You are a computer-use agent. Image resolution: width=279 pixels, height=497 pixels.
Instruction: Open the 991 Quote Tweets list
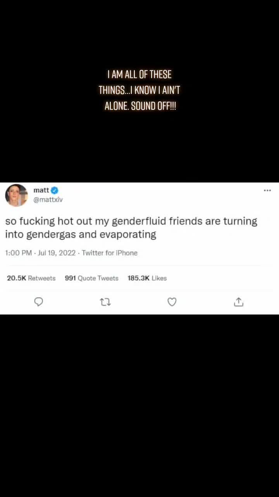click(x=91, y=278)
